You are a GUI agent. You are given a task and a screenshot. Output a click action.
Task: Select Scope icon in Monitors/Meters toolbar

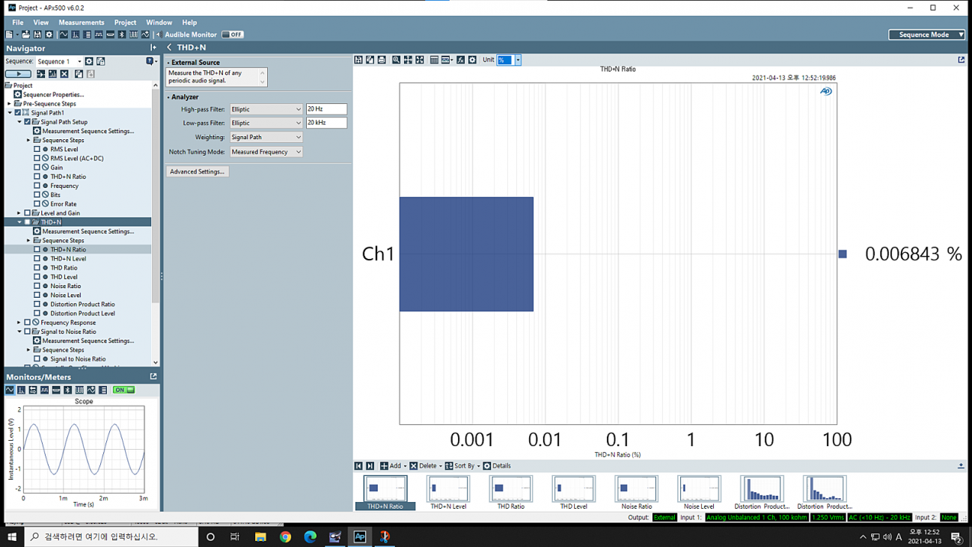pyautogui.click(x=10, y=390)
